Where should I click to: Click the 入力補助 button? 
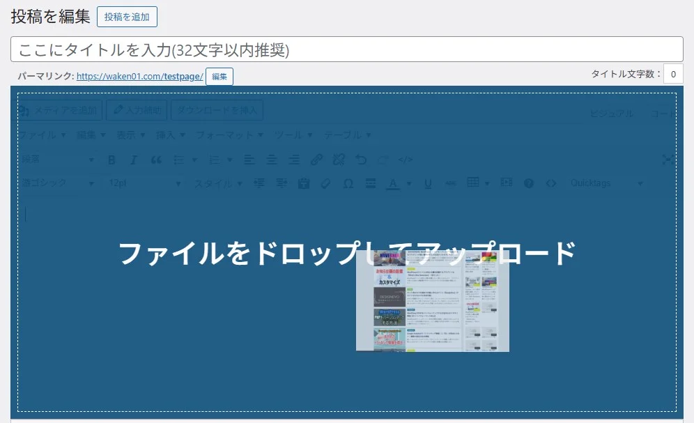pos(137,110)
